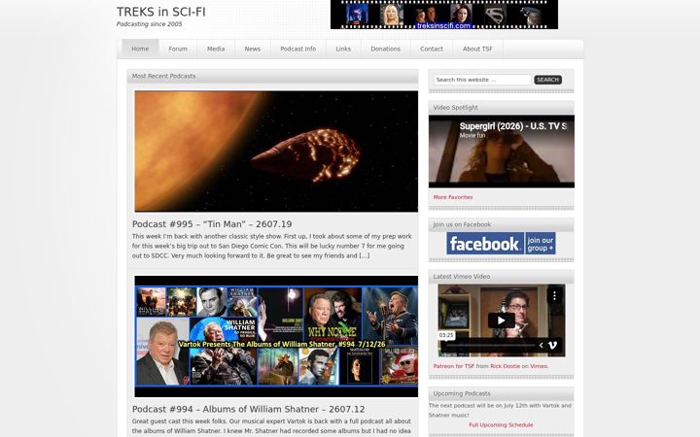Open Podcast Info in the navigation bar
Image resolution: width=700 pixels, height=437 pixels.
tap(297, 50)
